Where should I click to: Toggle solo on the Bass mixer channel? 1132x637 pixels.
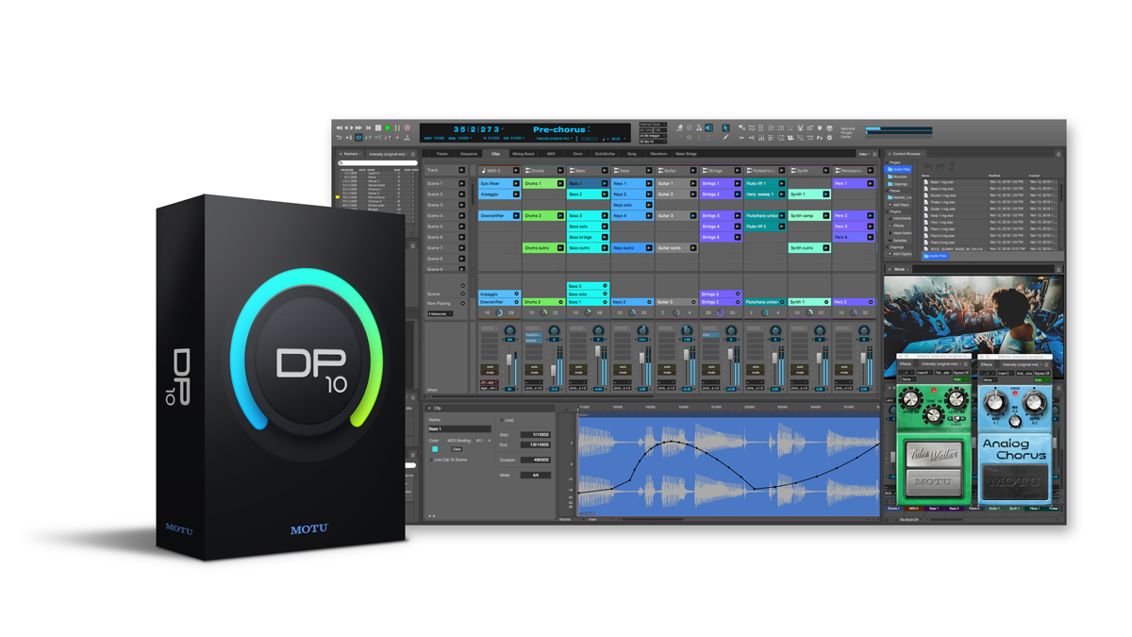pos(578,367)
